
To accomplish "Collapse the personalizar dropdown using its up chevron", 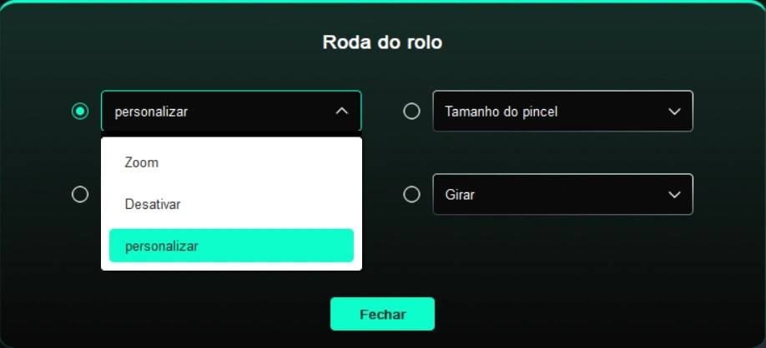I will tap(341, 111).
